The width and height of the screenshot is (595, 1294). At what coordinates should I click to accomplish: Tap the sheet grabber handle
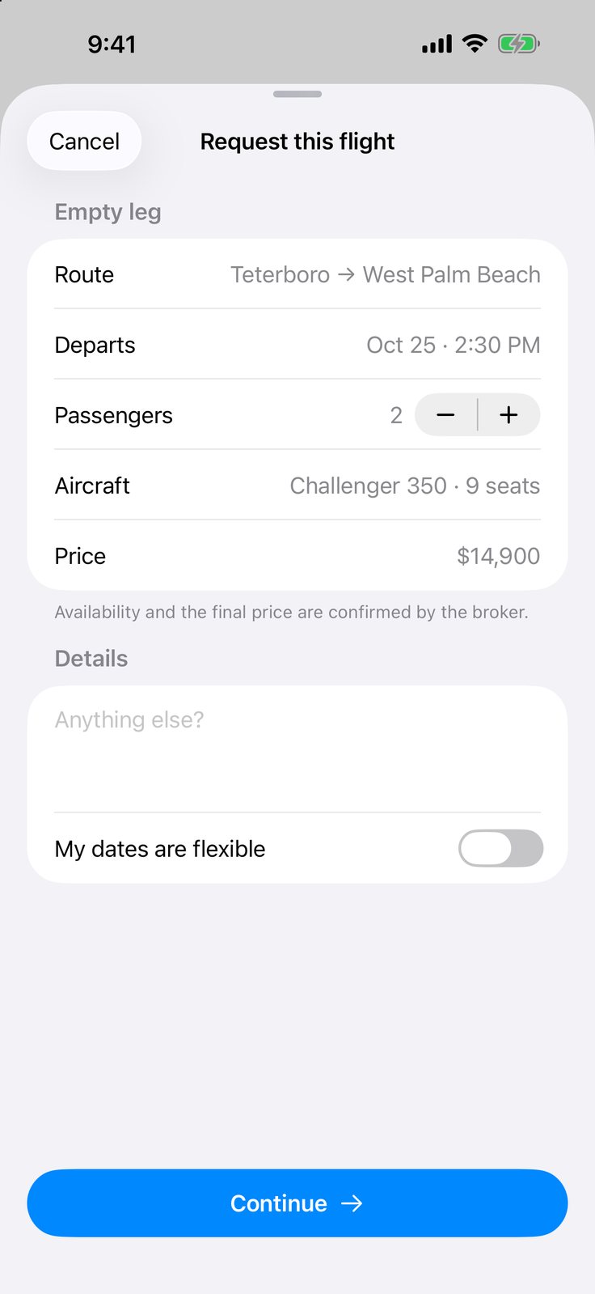click(297, 94)
